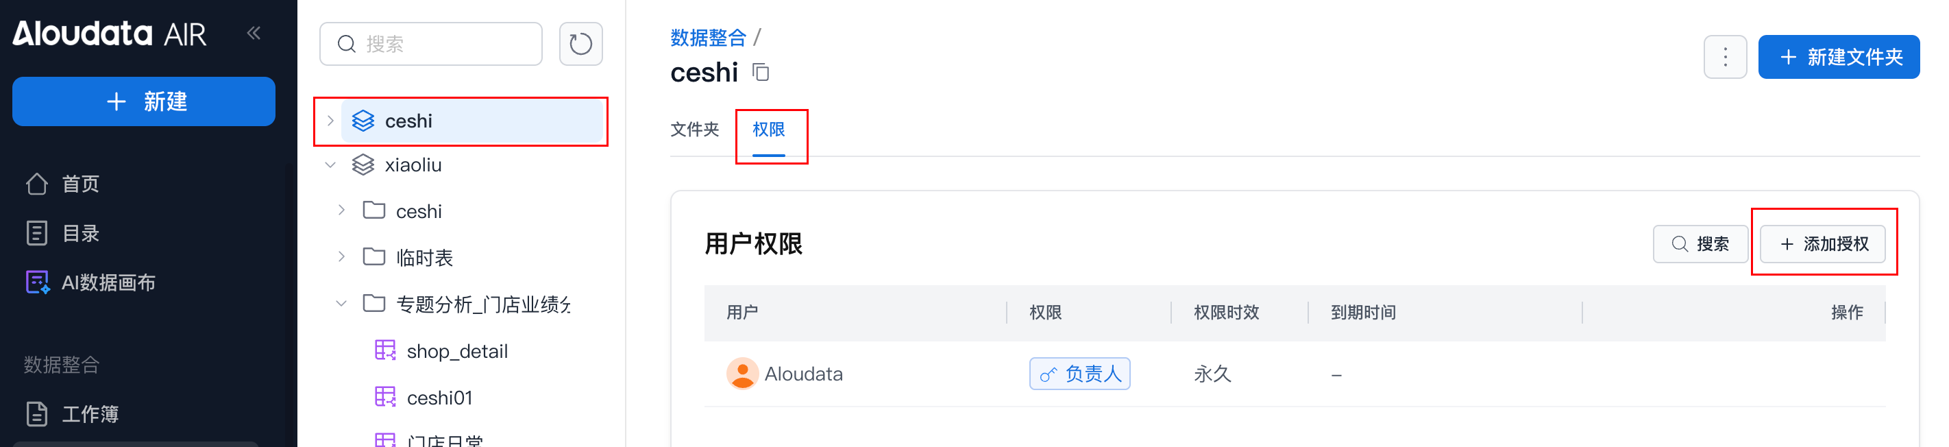Open the three-dot more options menu
The height and width of the screenshot is (447, 1949).
1724,57
